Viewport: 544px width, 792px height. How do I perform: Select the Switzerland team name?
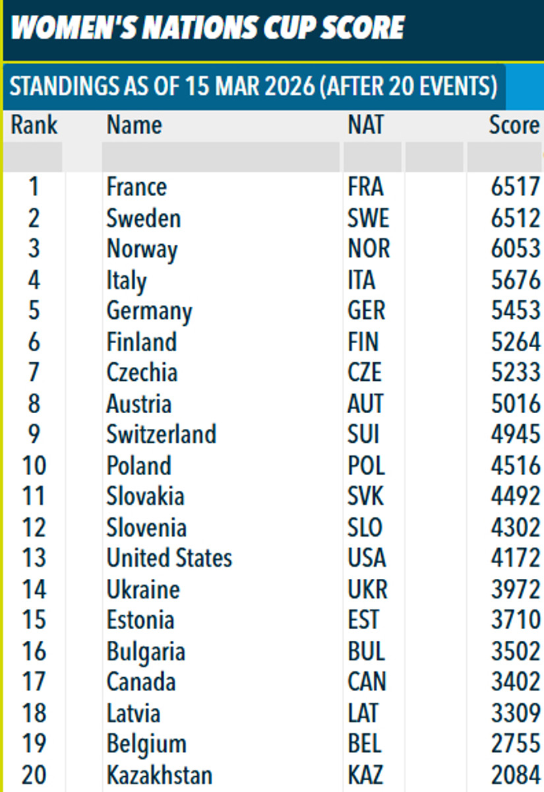[x=162, y=434]
